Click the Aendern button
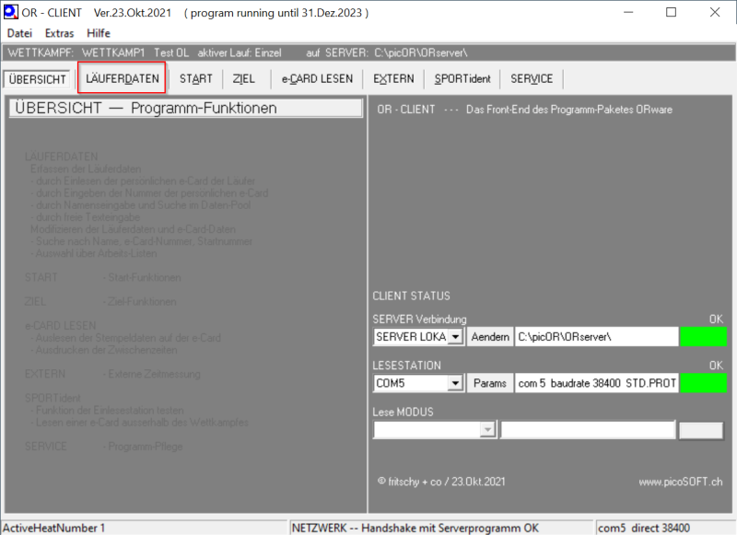The height and width of the screenshot is (535, 737). point(490,337)
